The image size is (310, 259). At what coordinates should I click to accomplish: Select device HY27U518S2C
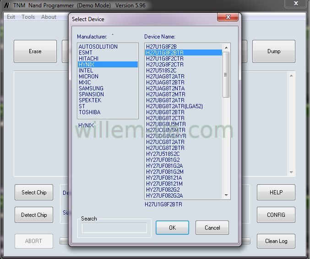point(184,154)
